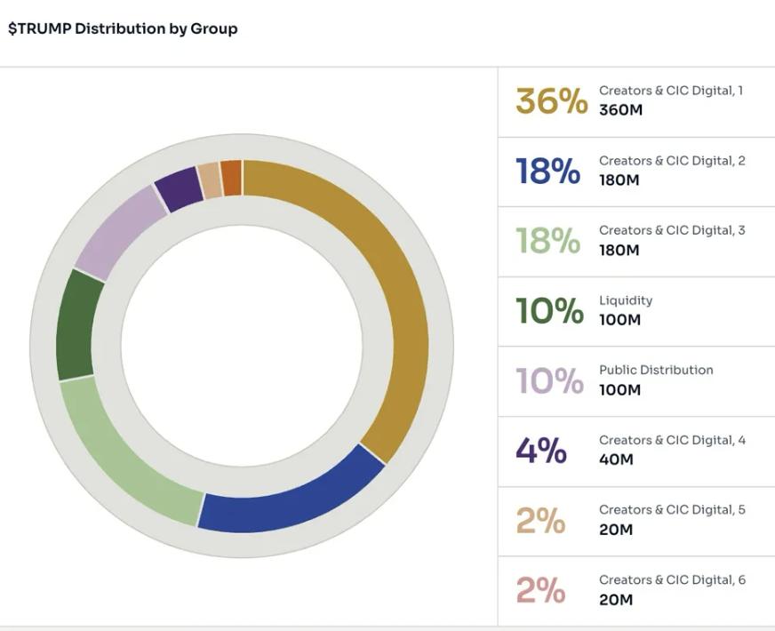Viewport: 775px width, 631px height.
Task: Click the Public Distribution legend label
Action: click(656, 370)
